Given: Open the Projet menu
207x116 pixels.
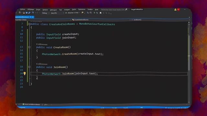Looking at the screenshot, I should click(38, 10).
